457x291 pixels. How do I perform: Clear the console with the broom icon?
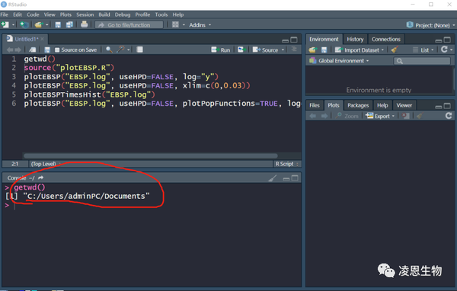point(272,177)
